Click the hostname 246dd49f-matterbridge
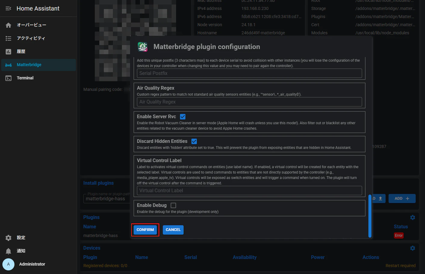425x274 pixels. tap(263, 33)
